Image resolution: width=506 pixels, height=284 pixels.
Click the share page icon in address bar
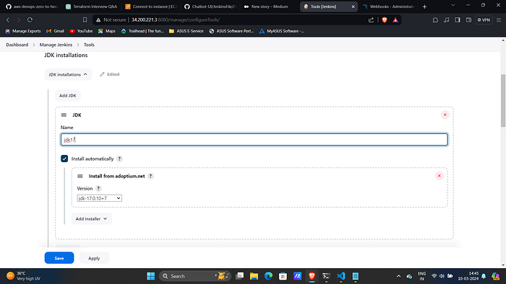pos(371,20)
